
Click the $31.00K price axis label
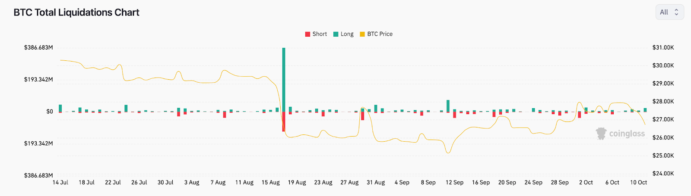click(663, 47)
